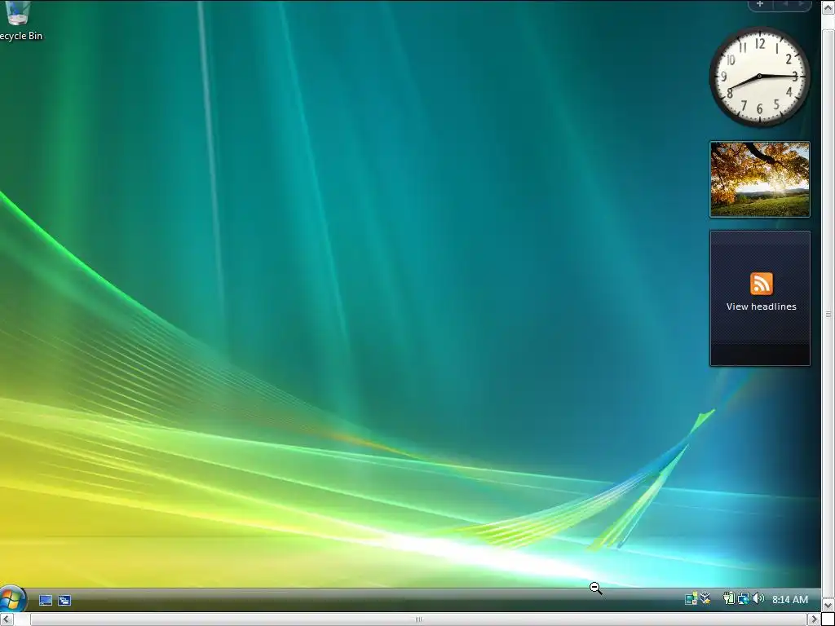Open the VirtualBox Guest Additions tray icon
The height and width of the screenshot is (626, 835).
[706, 599]
